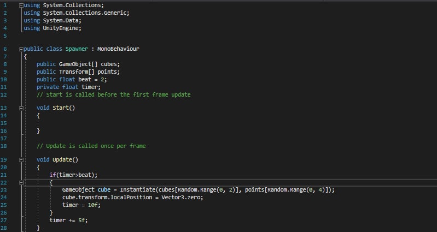Image resolution: width=437 pixels, height=232 pixels.
Task: Click the Instantiate call on line 23
Action: [227, 190]
